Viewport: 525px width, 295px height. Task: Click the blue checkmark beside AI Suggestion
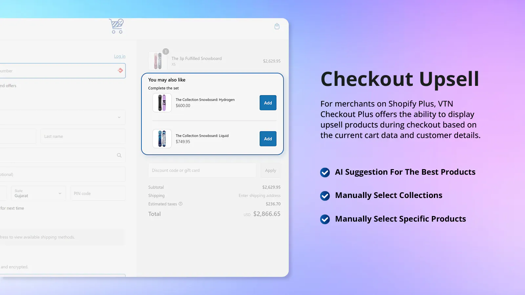[325, 172]
